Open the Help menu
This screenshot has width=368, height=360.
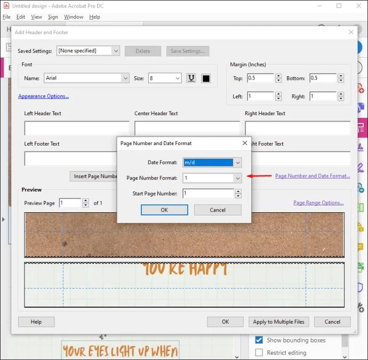pos(94,17)
